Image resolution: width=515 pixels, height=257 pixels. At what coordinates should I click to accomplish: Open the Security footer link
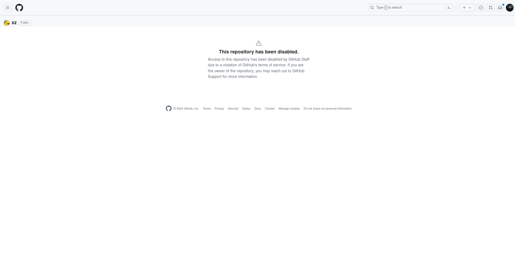[x=233, y=109]
